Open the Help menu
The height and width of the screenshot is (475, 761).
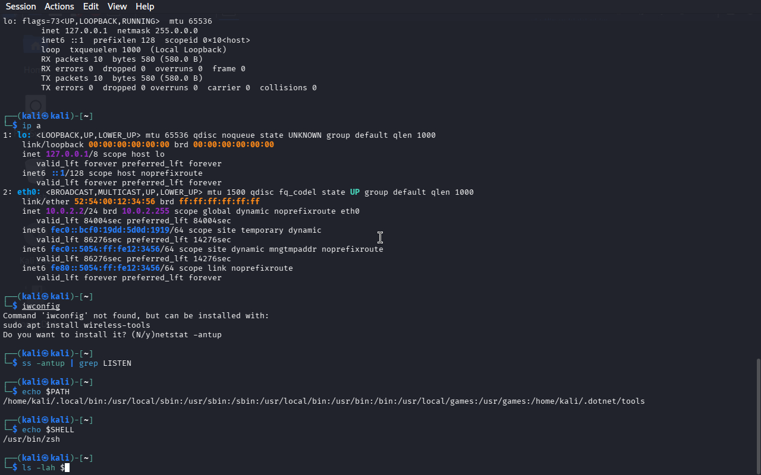coord(145,7)
